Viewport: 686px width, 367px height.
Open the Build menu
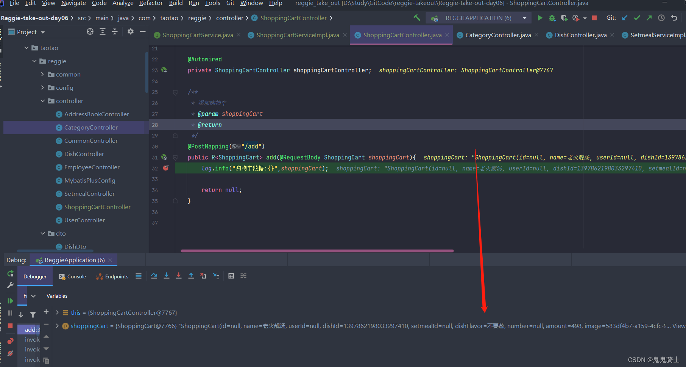[x=176, y=3]
